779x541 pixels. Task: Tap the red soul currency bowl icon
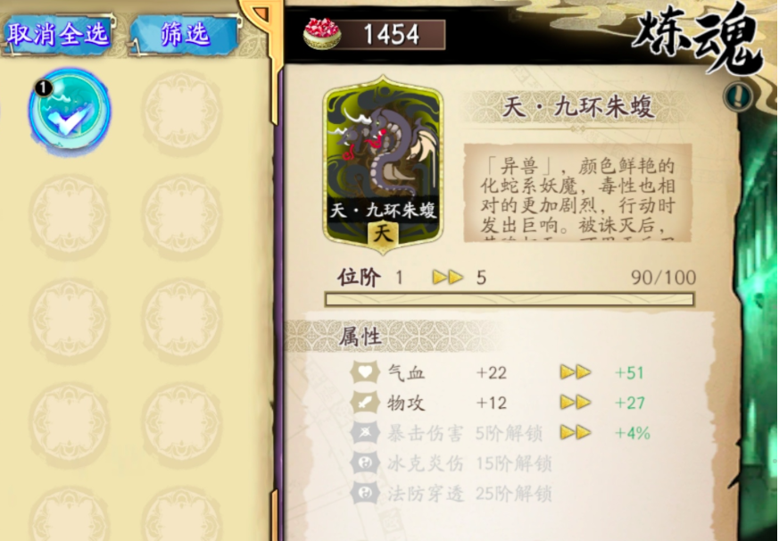pos(322,34)
